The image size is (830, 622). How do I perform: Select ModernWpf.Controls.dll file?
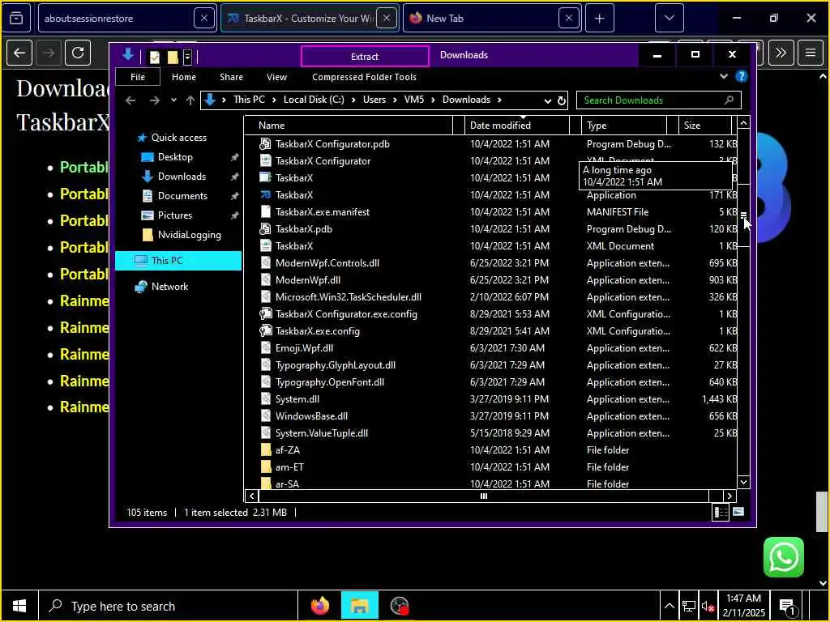coord(327,263)
